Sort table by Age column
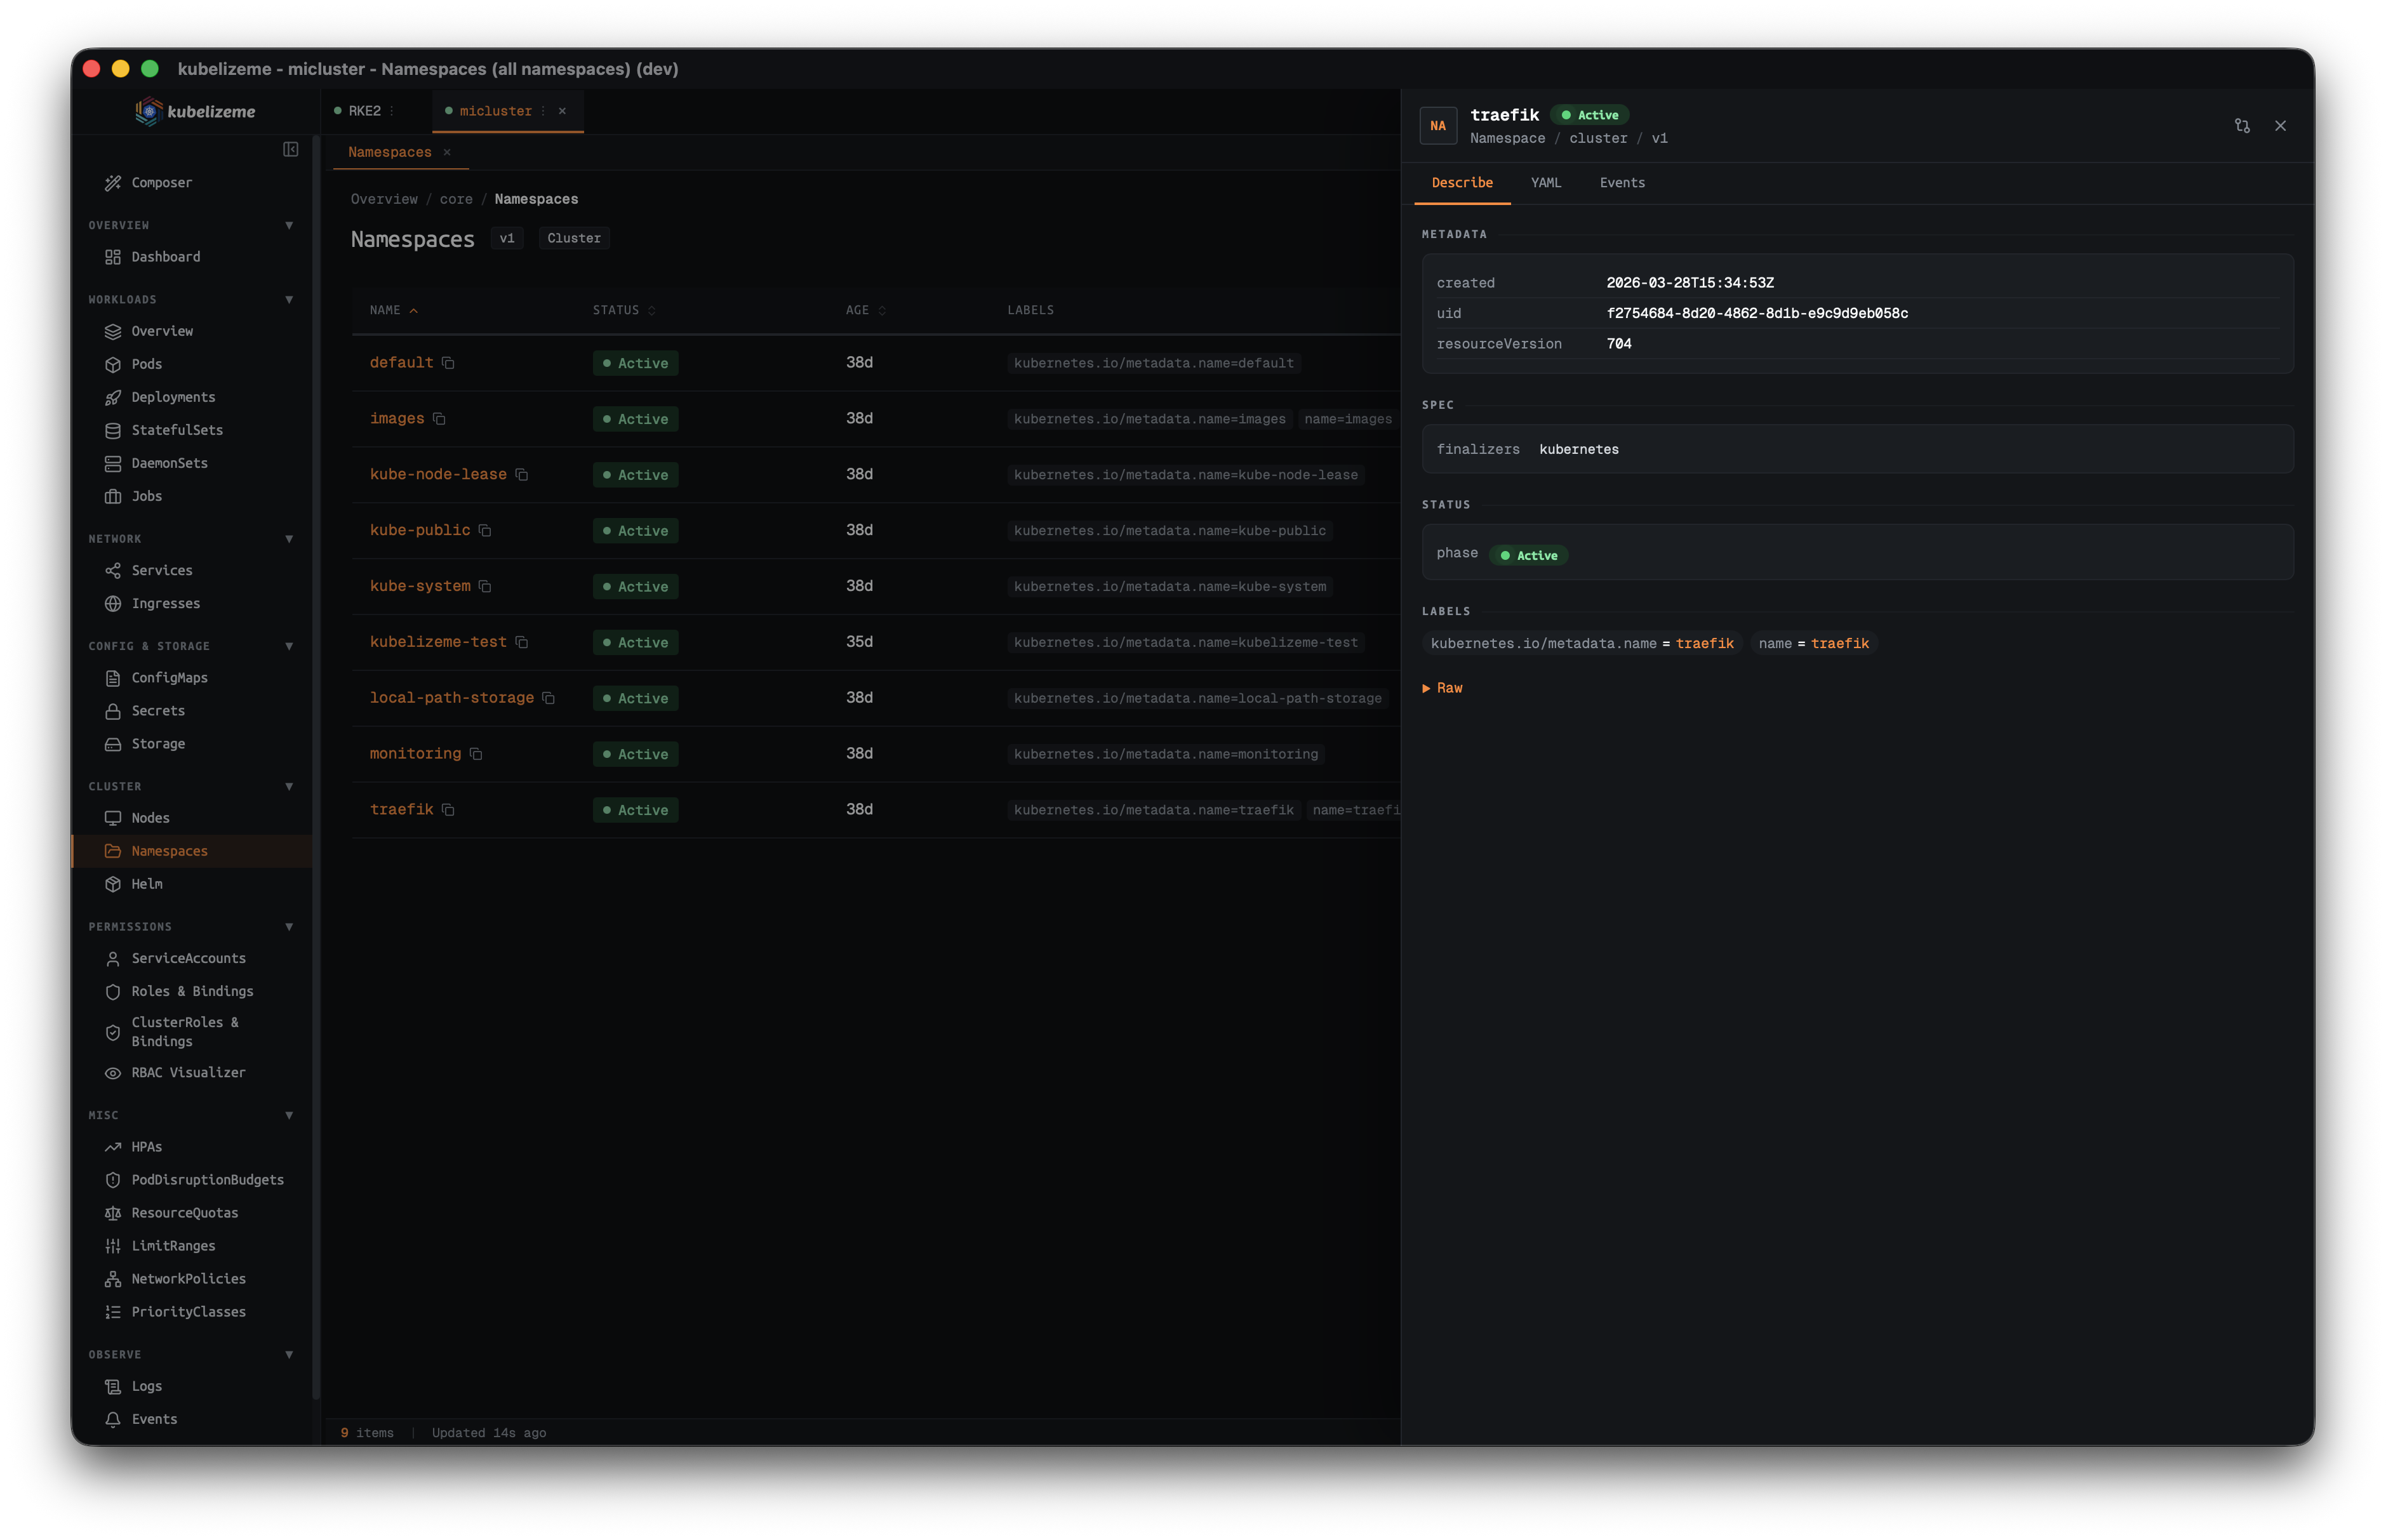 click(x=866, y=310)
